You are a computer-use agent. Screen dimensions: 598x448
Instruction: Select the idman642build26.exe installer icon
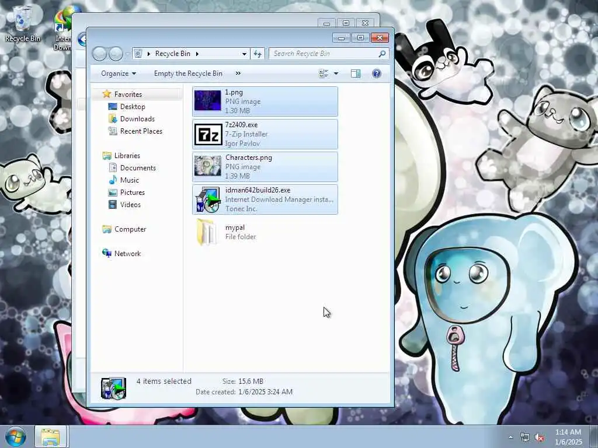tap(207, 199)
